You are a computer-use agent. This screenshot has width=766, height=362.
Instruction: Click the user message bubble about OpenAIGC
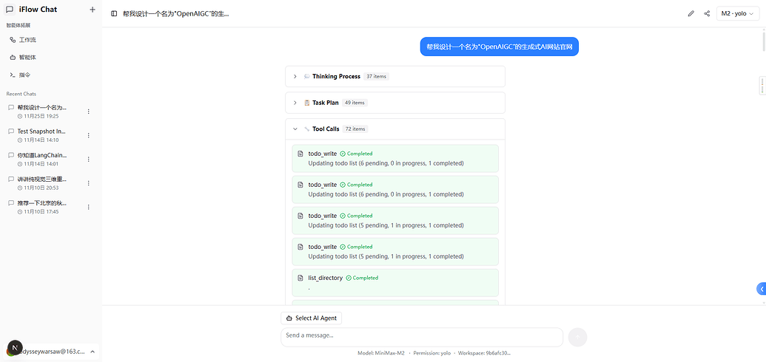(500, 47)
